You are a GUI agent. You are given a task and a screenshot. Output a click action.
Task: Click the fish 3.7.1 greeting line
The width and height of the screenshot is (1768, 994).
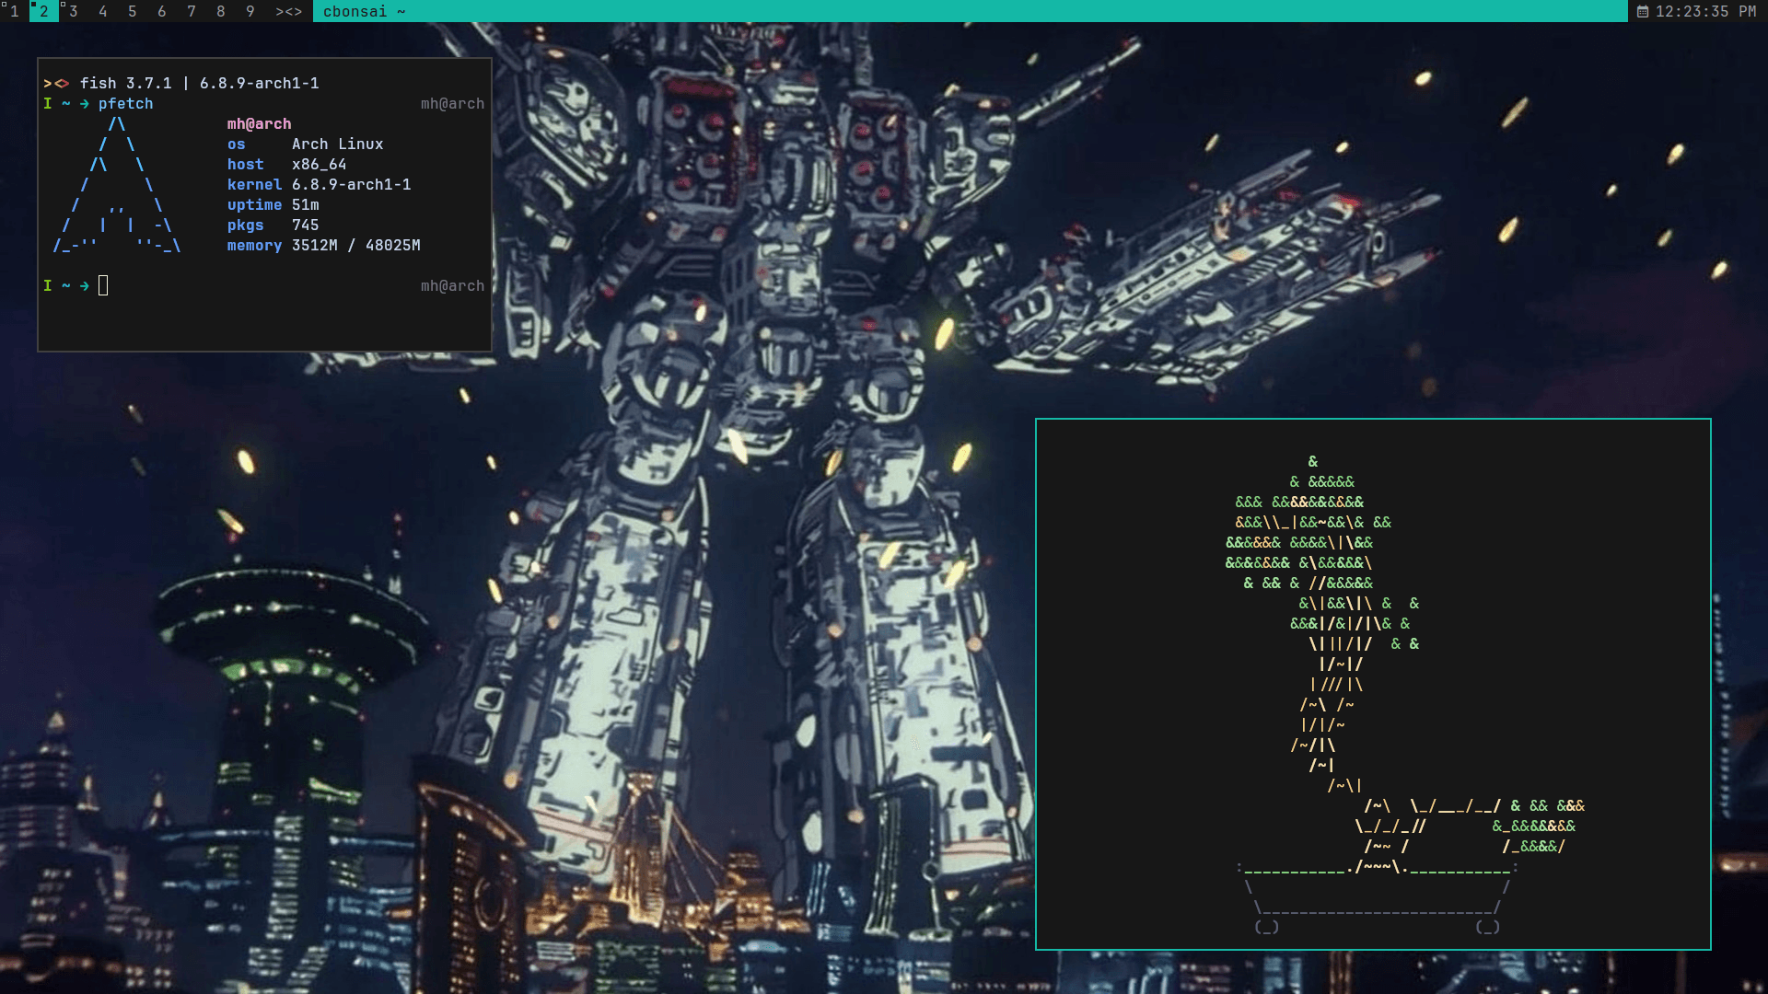199,83
